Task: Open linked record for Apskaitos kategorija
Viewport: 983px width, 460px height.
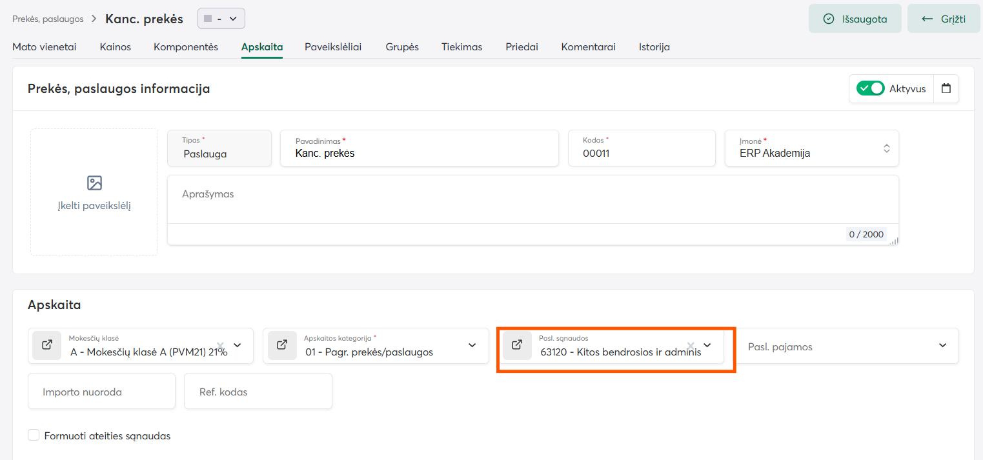Action: point(282,345)
